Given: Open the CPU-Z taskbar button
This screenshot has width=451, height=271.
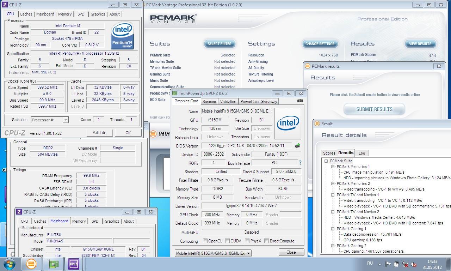Looking at the screenshot, I should coord(74,264).
